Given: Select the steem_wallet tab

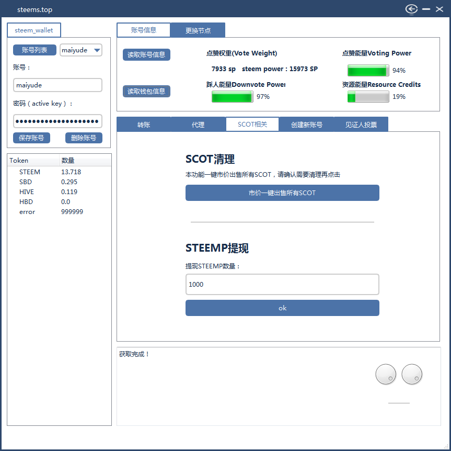Looking at the screenshot, I should pyautogui.click(x=34, y=30).
